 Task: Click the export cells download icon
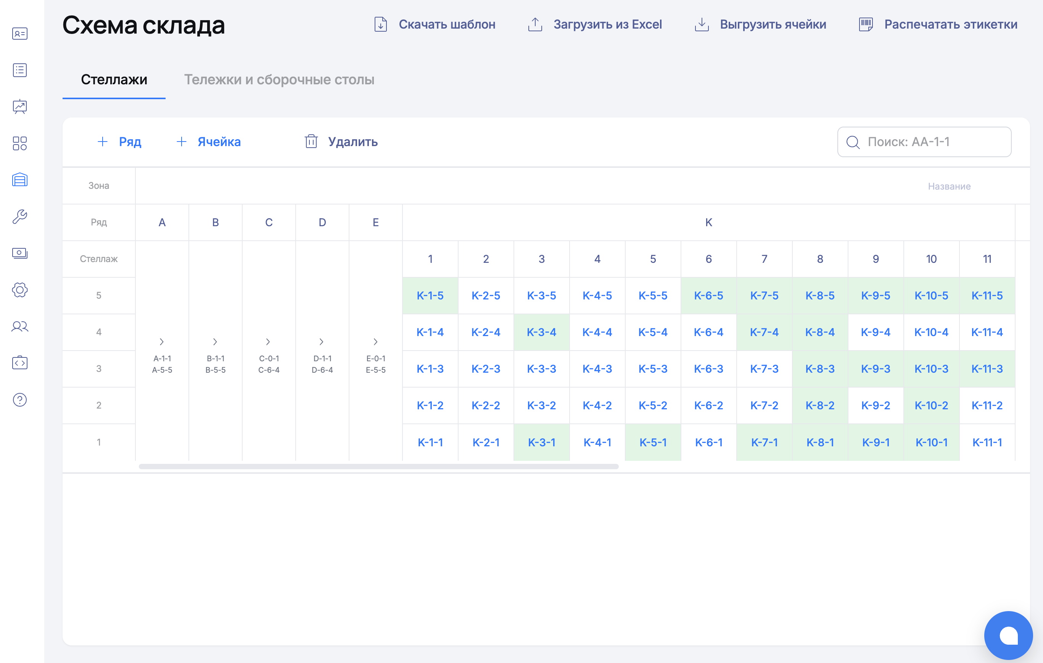[702, 24]
